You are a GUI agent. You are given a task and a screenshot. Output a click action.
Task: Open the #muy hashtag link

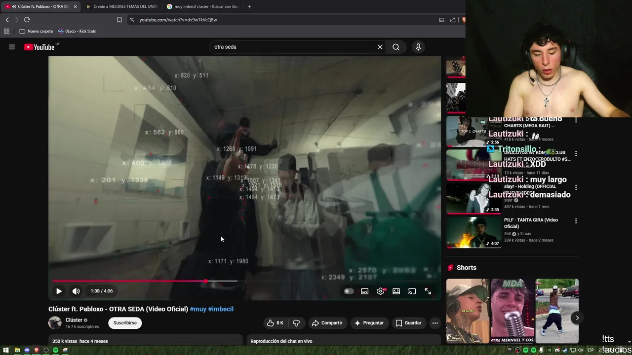point(198,309)
